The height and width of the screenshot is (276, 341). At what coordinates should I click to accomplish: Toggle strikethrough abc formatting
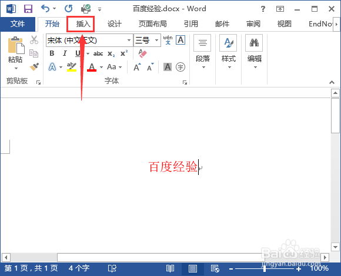[x=98, y=53]
